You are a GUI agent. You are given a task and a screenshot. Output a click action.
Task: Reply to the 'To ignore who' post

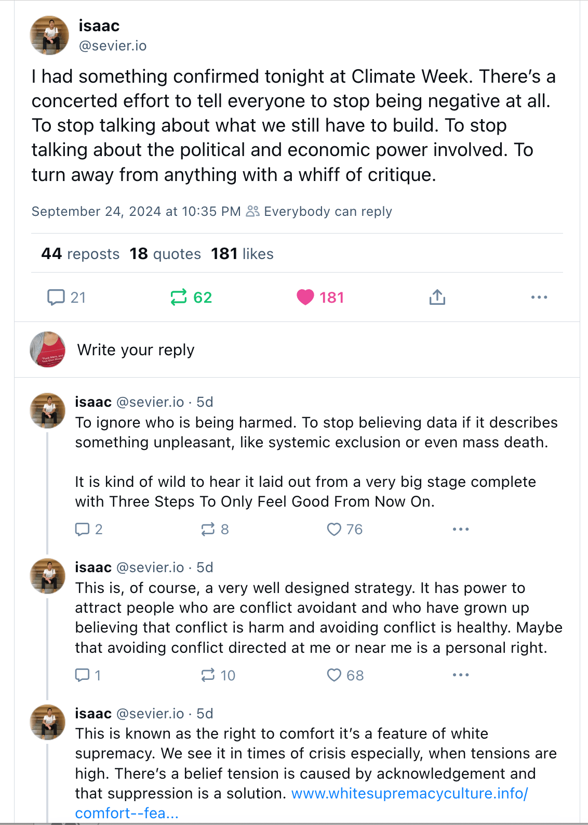pyautogui.click(x=83, y=529)
